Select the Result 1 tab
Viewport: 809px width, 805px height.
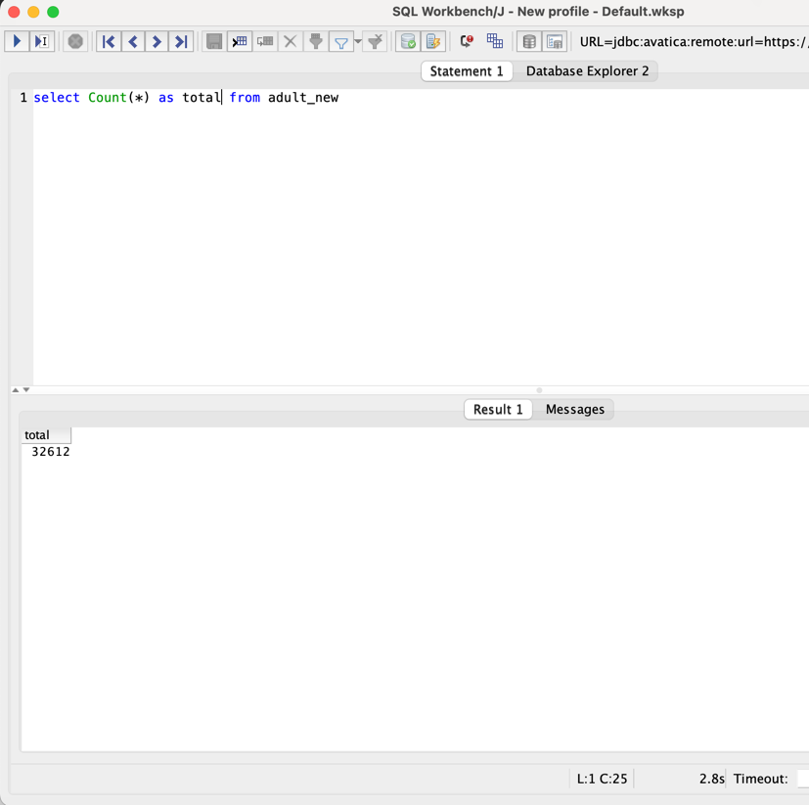pyautogui.click(x=498, y=409)
